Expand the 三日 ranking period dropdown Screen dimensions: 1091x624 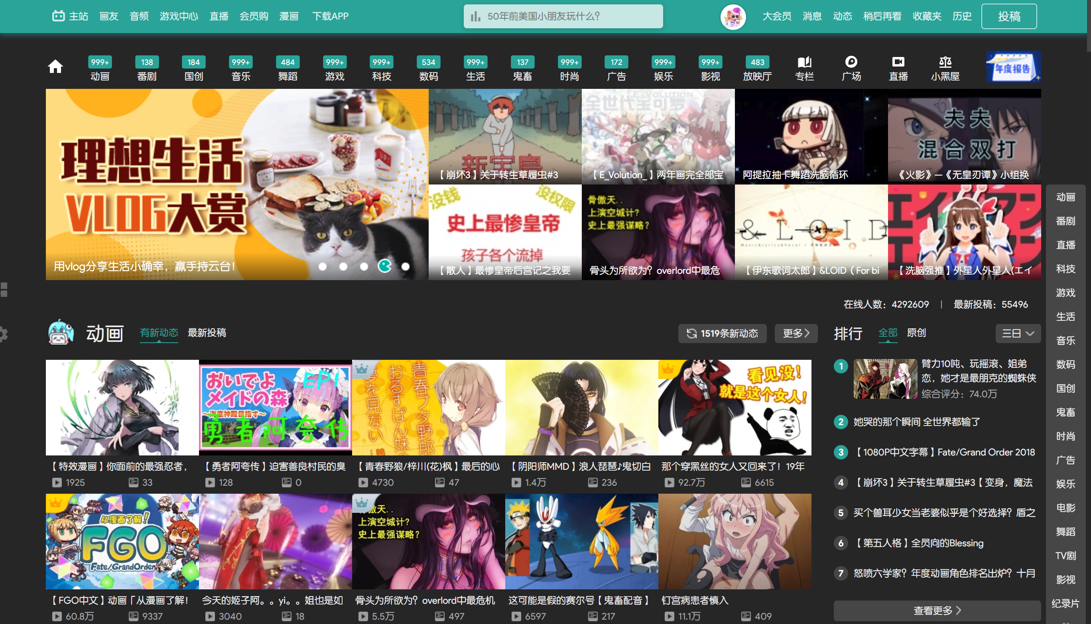pos(1018,334)
